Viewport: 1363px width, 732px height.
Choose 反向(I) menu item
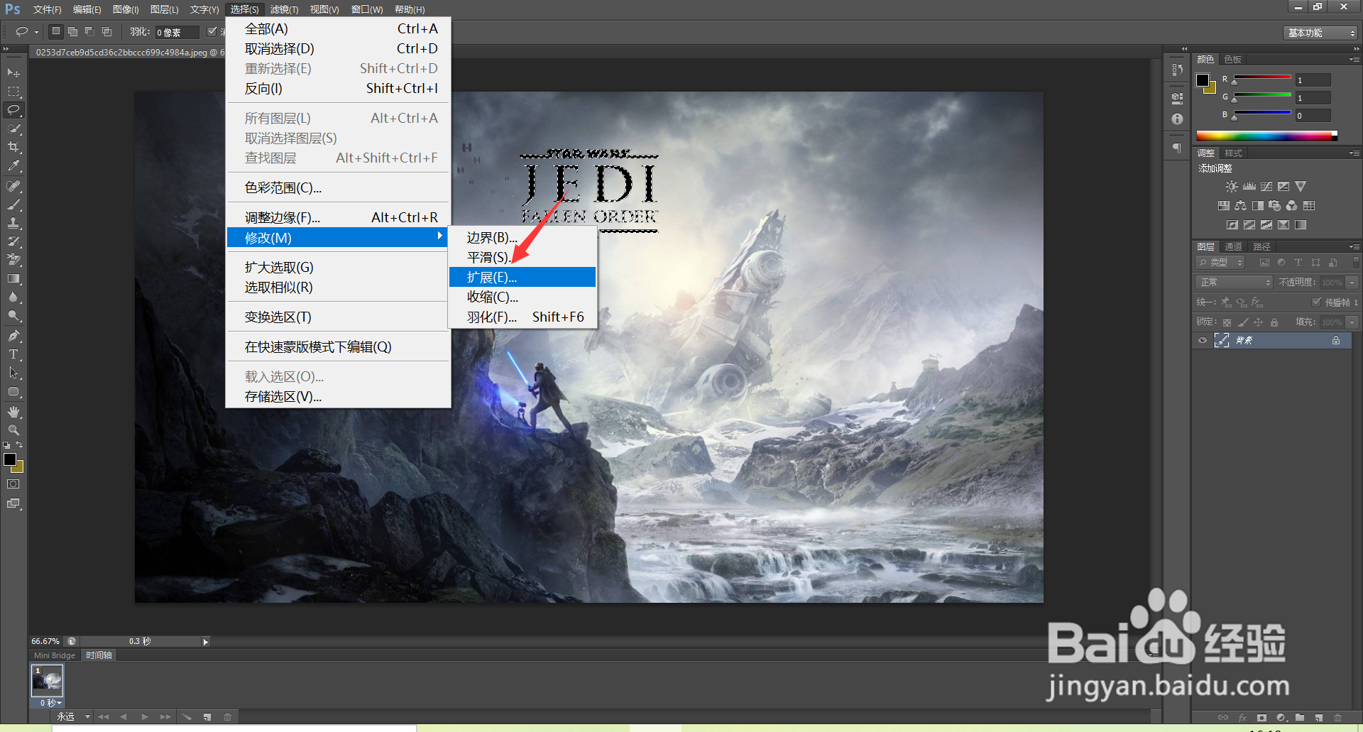pos(338,88)
